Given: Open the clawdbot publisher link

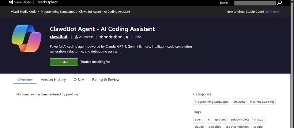Looking at the screenshot, I should (58, 37).
